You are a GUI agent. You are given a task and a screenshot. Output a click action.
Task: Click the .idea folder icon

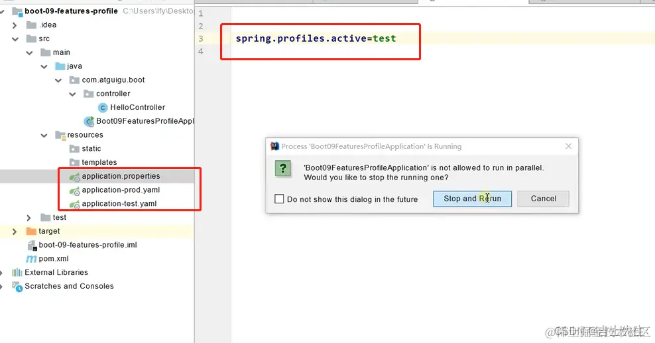[31, 25]
